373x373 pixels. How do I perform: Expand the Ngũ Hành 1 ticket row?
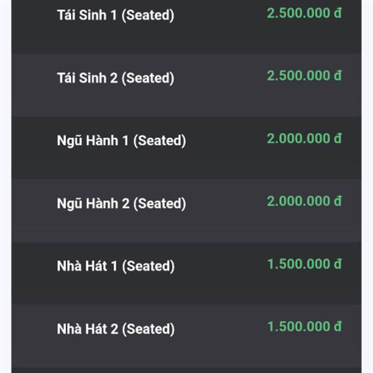(x=186, y=148)
